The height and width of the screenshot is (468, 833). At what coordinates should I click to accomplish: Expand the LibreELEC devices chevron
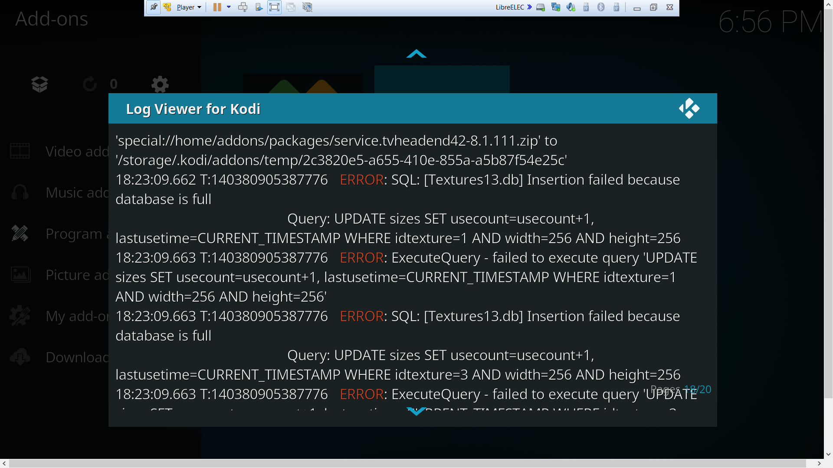[x=529, y=7]
